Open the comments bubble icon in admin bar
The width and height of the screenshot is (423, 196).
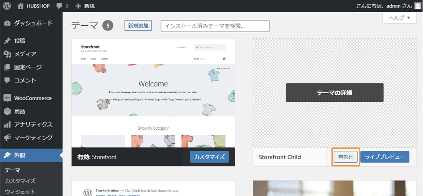click(x=59, y=6)
